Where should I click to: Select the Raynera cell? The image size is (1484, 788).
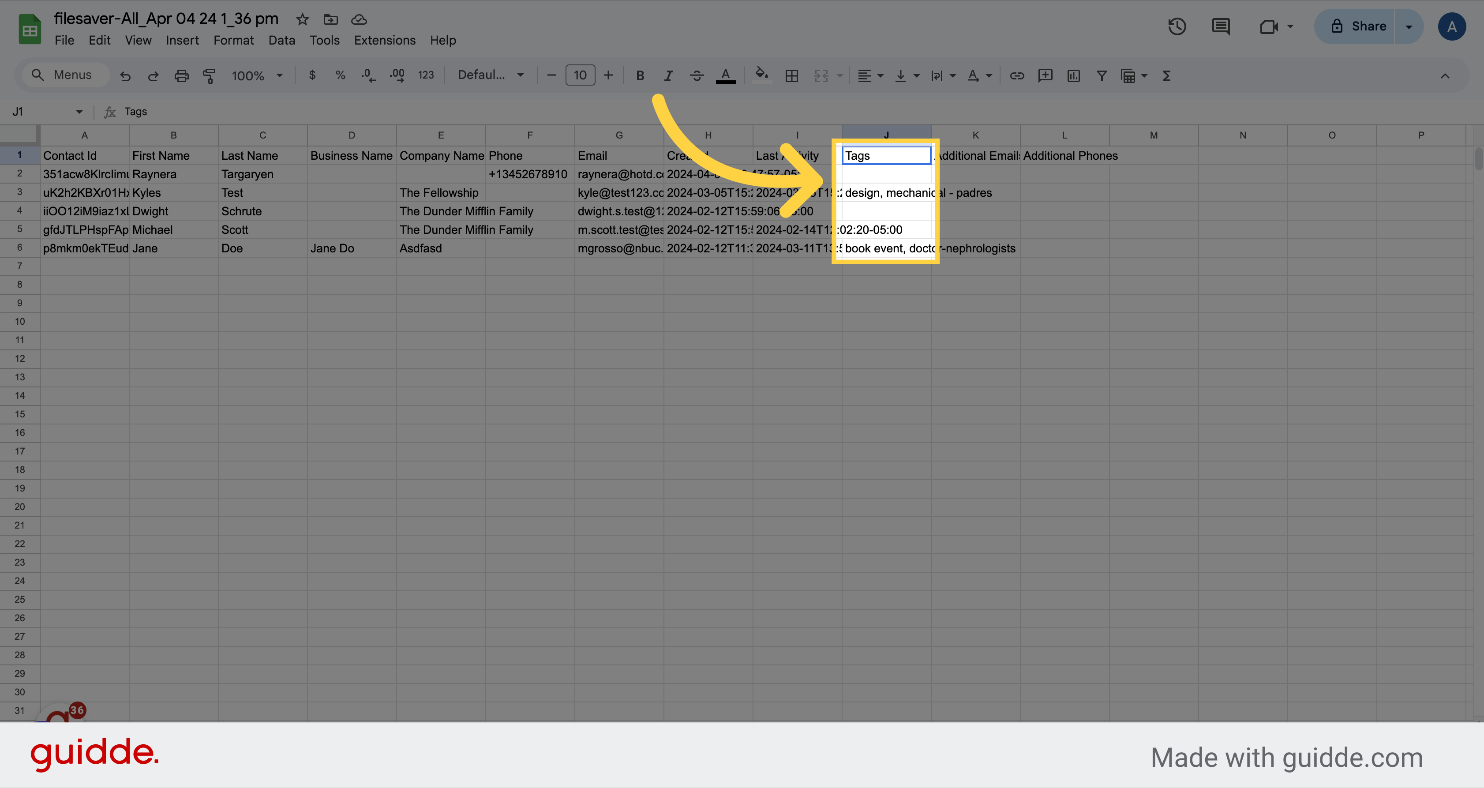tap(173, 174)
